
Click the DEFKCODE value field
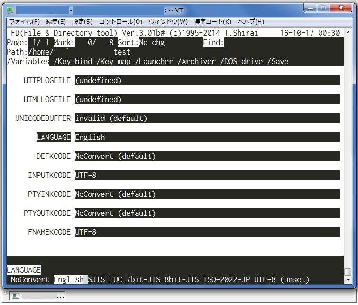point(207,156)
